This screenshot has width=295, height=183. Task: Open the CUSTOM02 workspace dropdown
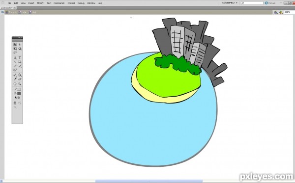230,3
